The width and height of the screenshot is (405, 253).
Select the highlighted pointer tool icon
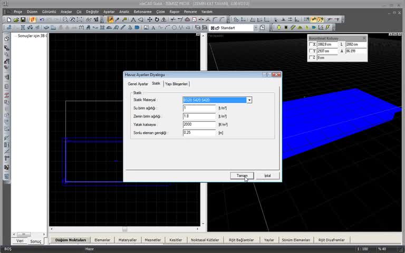110,20
